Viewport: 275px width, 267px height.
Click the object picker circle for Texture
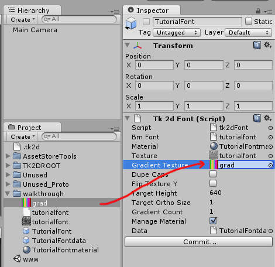coord(270,156)
